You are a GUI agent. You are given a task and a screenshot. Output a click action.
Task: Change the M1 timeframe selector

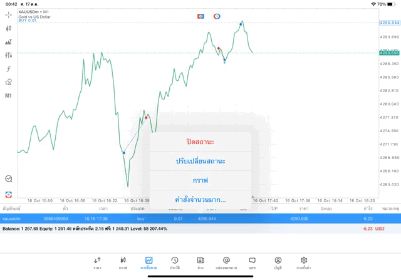[9, 96]
